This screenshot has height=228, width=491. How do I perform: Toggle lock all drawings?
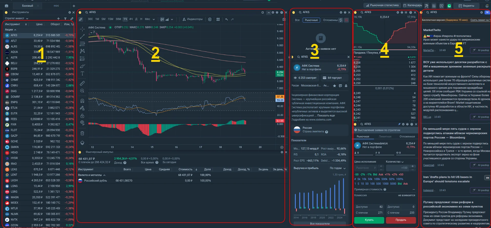(x=82, y=116)
